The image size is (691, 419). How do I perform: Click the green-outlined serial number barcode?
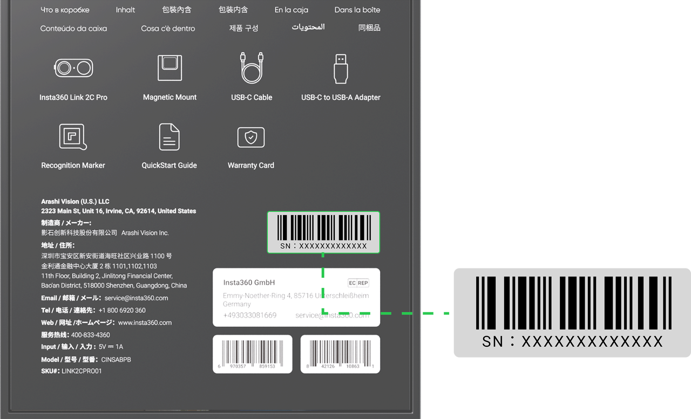(323, 232)
